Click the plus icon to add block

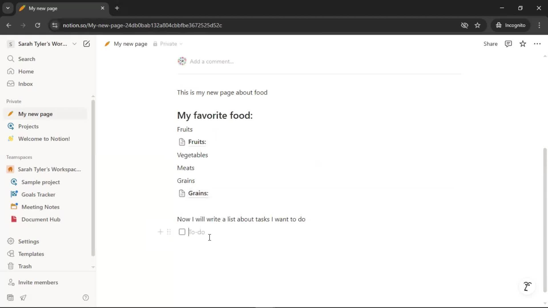160,232
